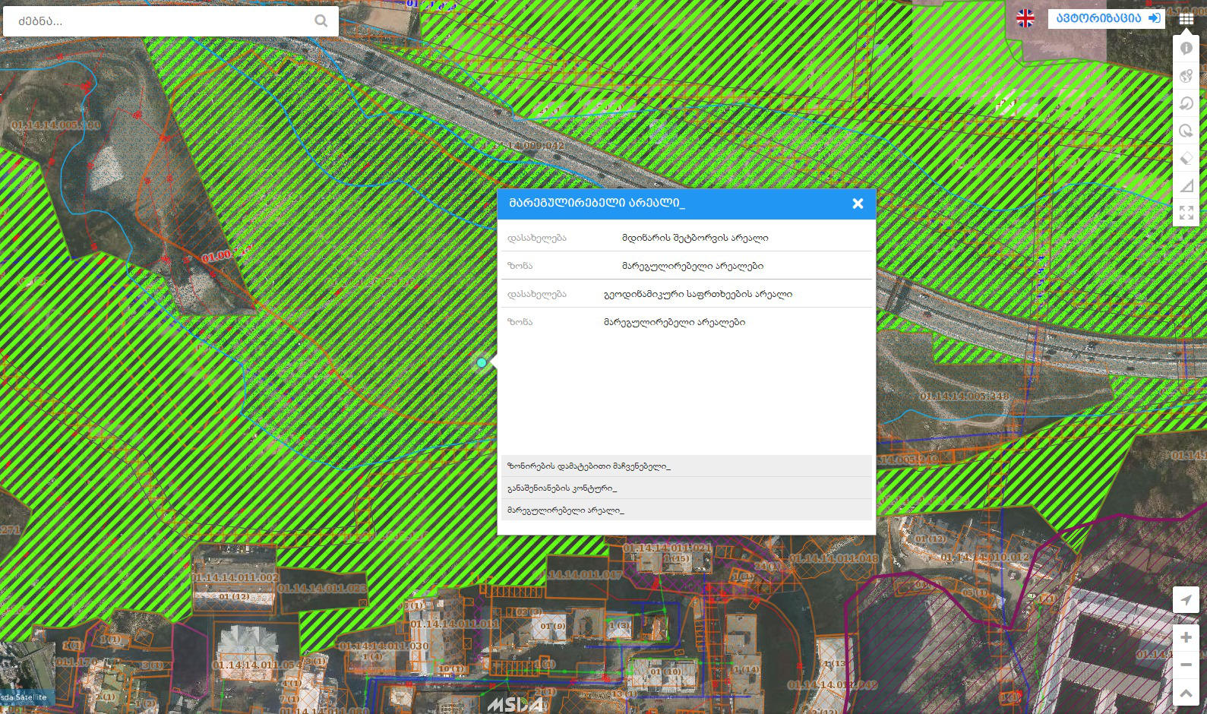Viewport: 1207px width, 714px height.
Task: Expand the bottom-right chevron up arrow
Action: coord(1186,693)
